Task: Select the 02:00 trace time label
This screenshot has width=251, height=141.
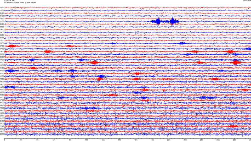Action: coord(2,19)
